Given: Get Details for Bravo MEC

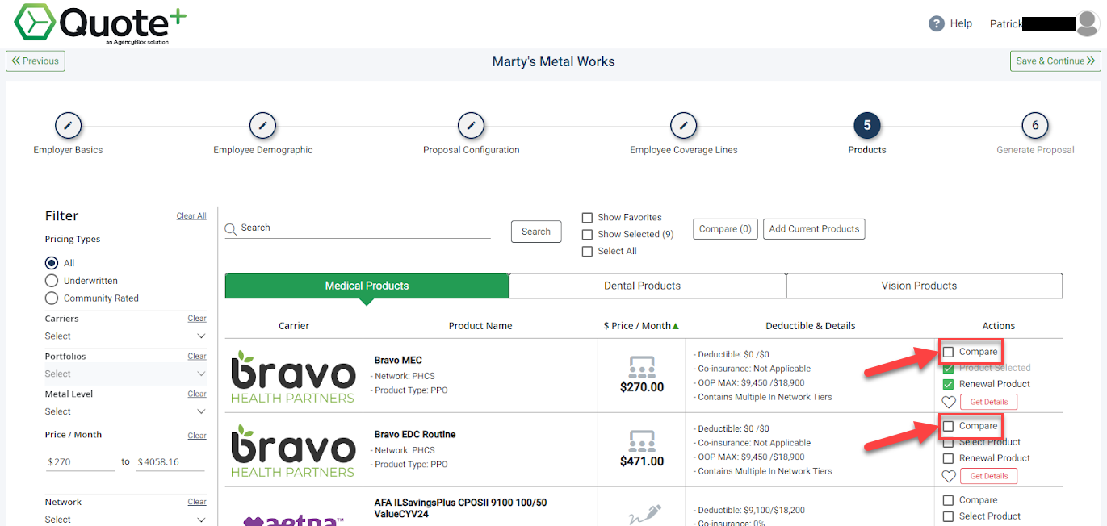Looking at the screenshot, I should coord(988,402).
